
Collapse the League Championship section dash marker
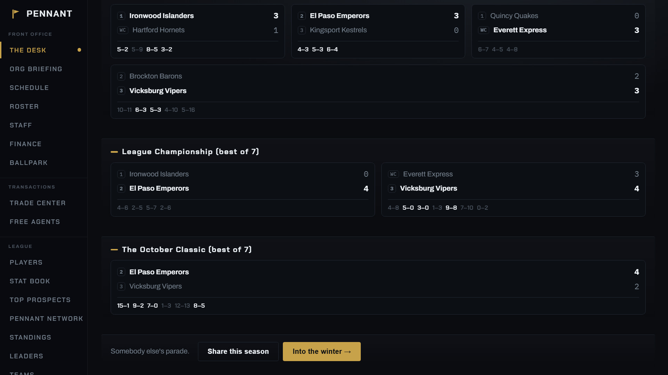114,152
